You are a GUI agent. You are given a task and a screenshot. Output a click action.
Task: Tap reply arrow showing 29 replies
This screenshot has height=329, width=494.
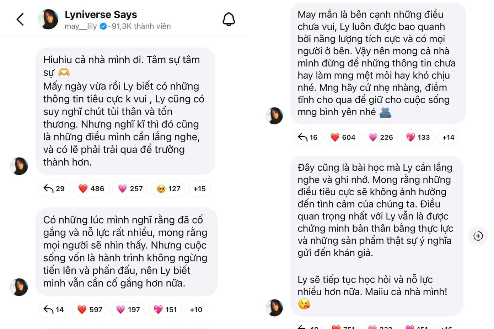pos(54,189)
